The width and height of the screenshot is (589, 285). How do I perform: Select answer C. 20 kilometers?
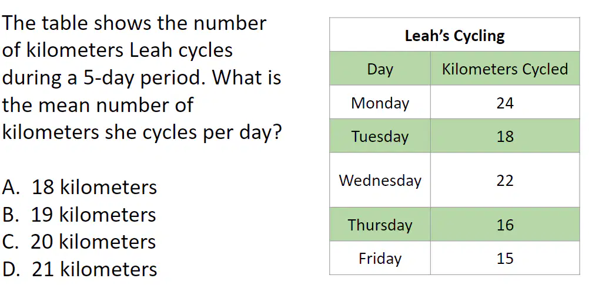pyautogui.click(x=79, y=242)
